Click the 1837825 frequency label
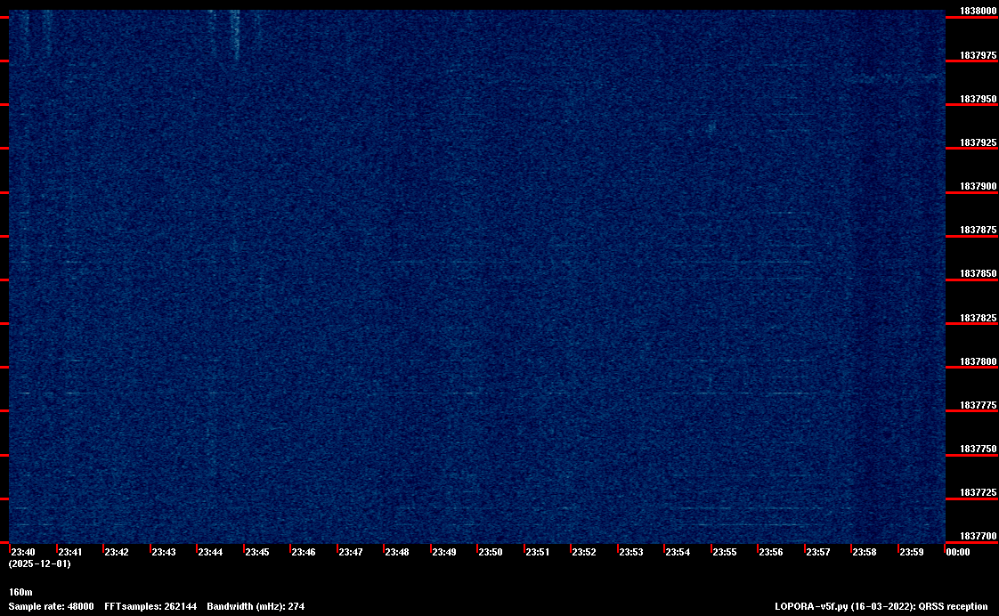Screen dimensions: 999x616 978,318
